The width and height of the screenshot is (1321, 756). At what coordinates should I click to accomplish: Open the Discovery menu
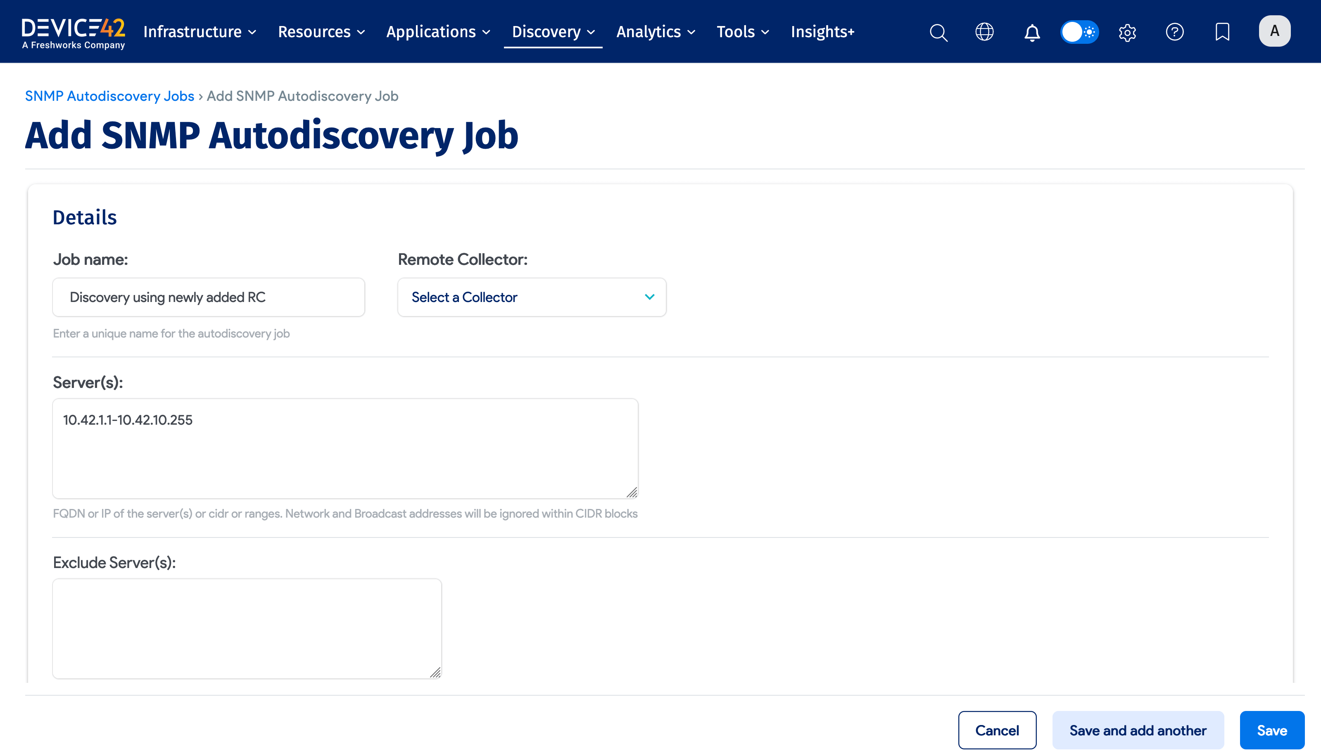[552, 32]
